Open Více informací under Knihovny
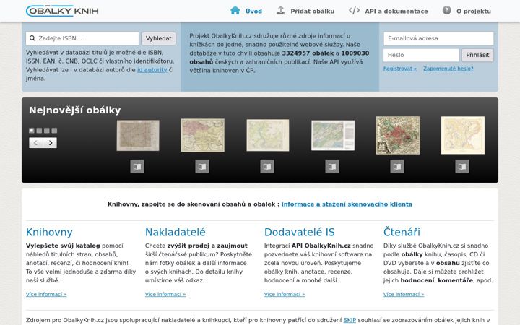This screenshot has width=520, height=325. coord(46,294)
